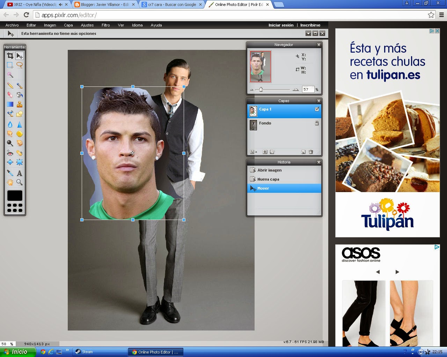Open the Archivo menu
447x357 pixels.
(12, 25)
